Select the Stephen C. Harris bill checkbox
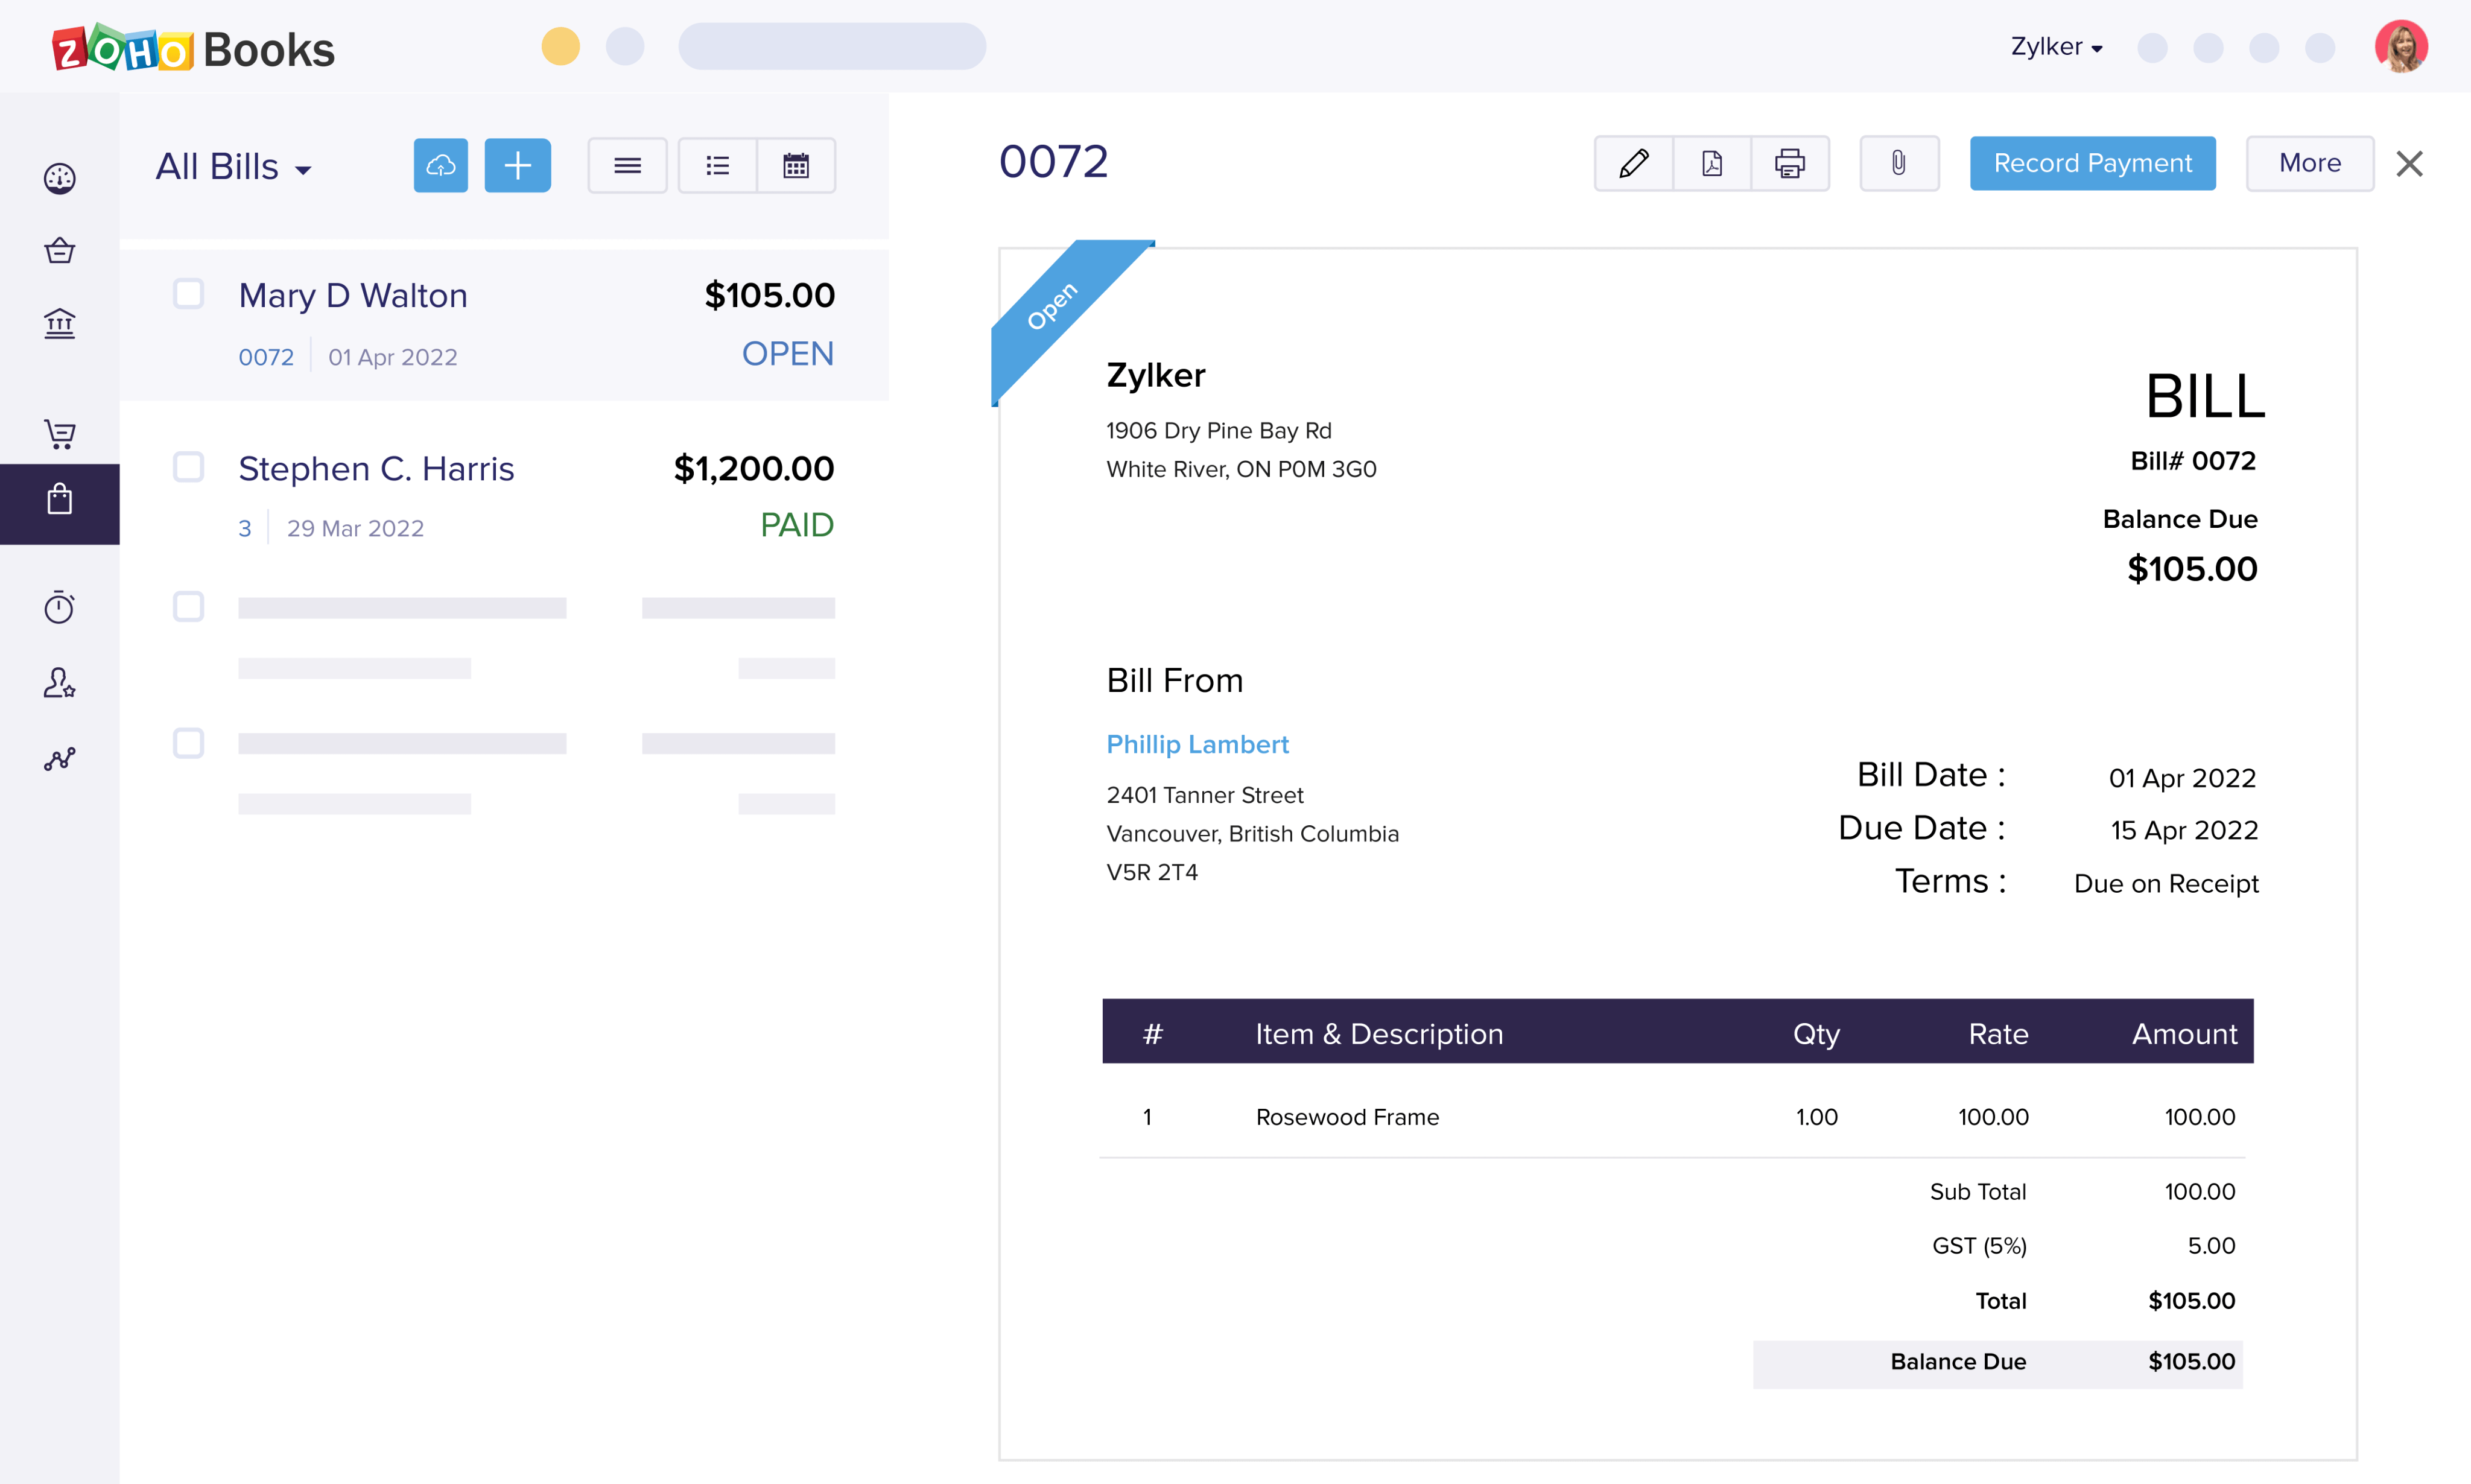This screenshot has height=1484, width=2471. point(188,467)
